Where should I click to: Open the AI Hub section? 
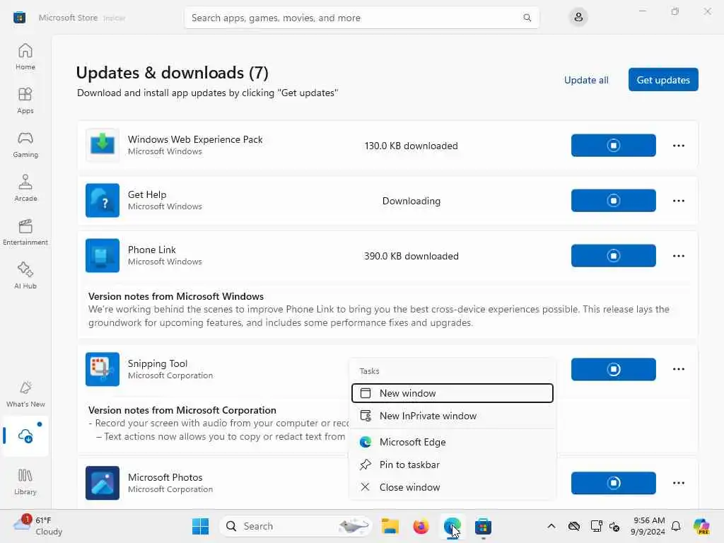pyautogui.click(x=25, y=276)
